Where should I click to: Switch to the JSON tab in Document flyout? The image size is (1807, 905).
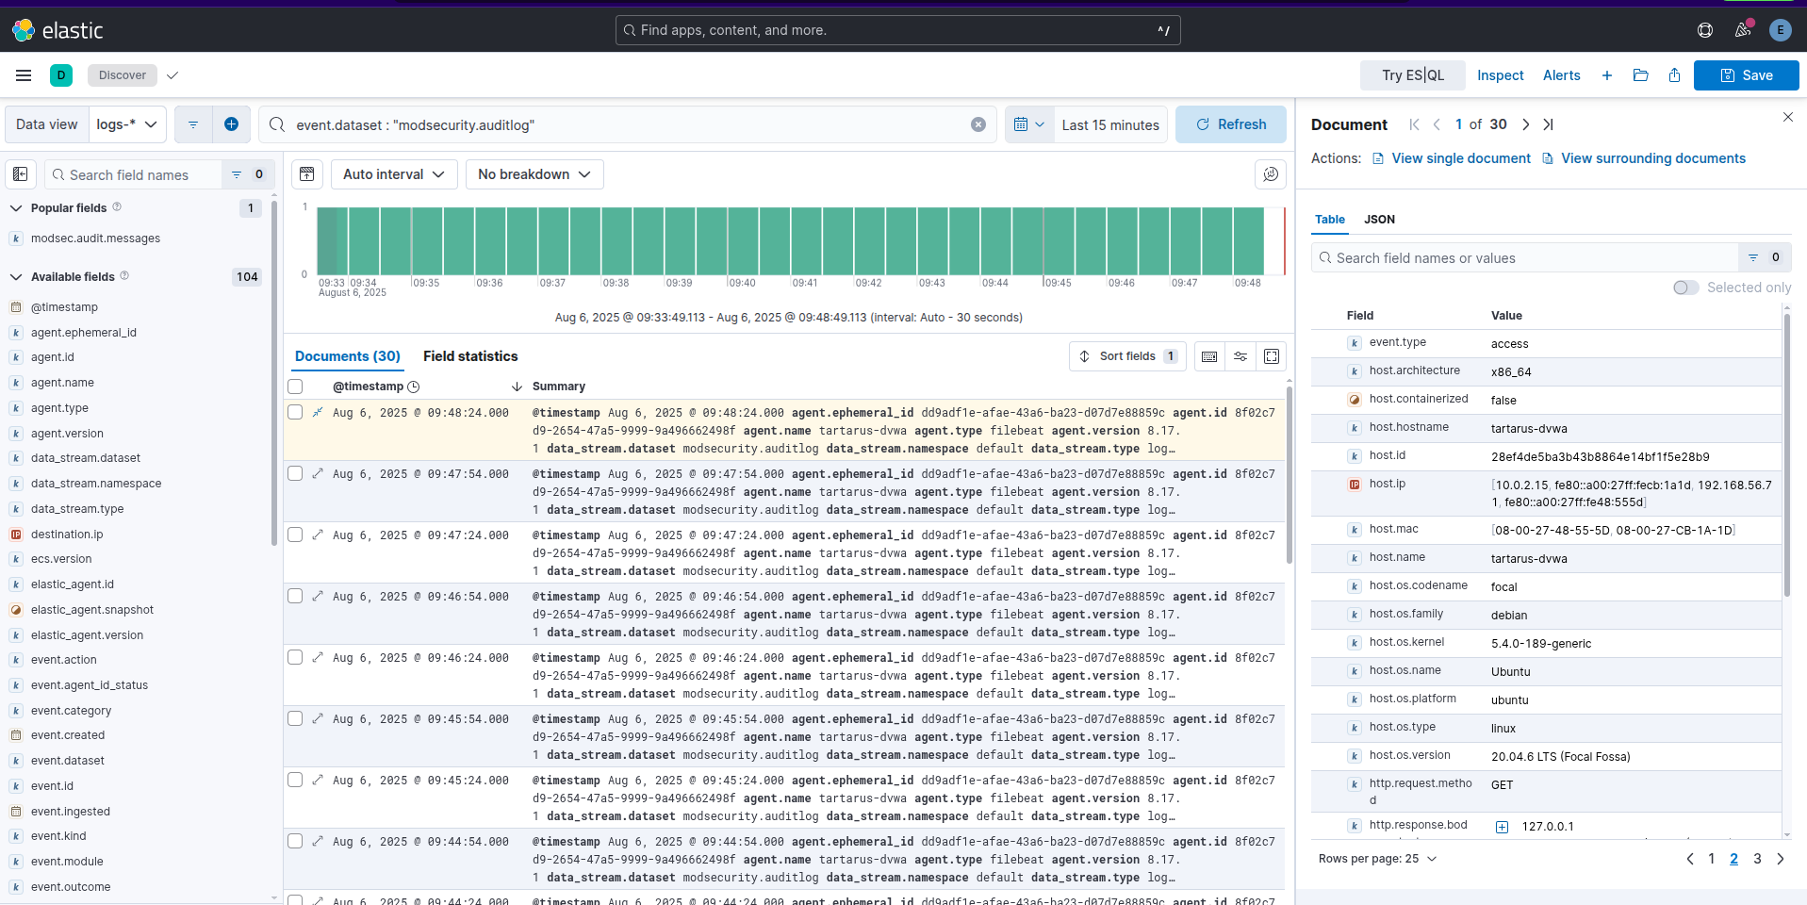point(1379,220)
